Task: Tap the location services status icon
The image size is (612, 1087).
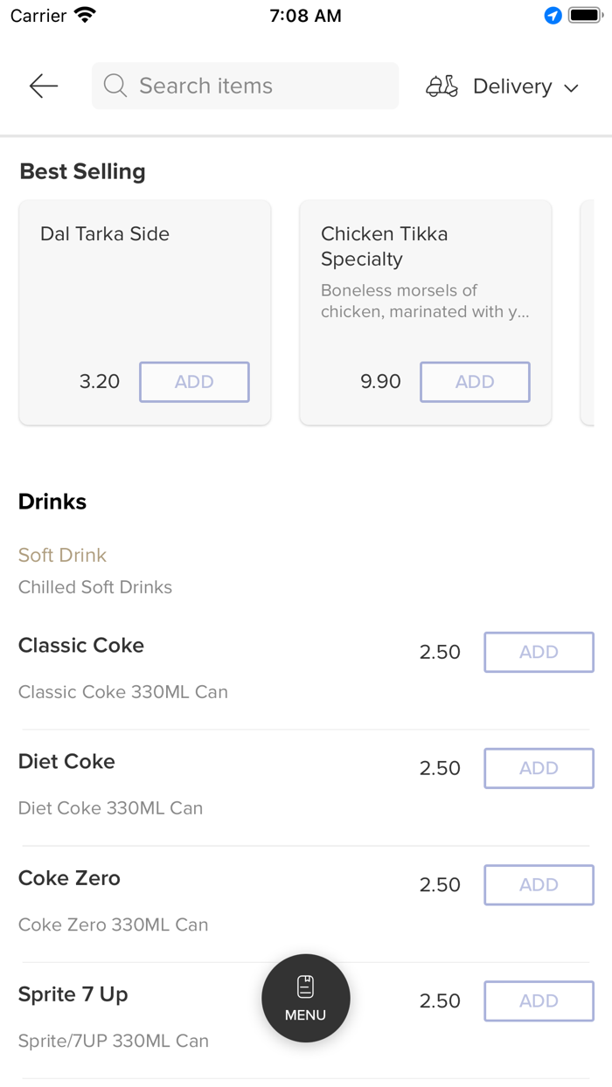Action: point(553,16)
